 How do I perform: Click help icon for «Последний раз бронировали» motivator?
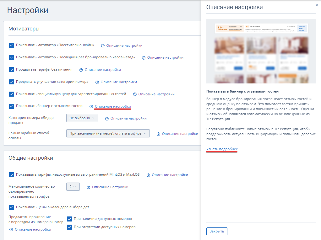click(144, 58)
